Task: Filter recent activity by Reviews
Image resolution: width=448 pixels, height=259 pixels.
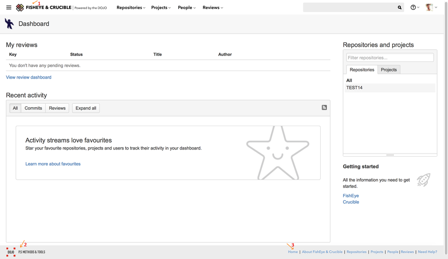Action: 57,108
